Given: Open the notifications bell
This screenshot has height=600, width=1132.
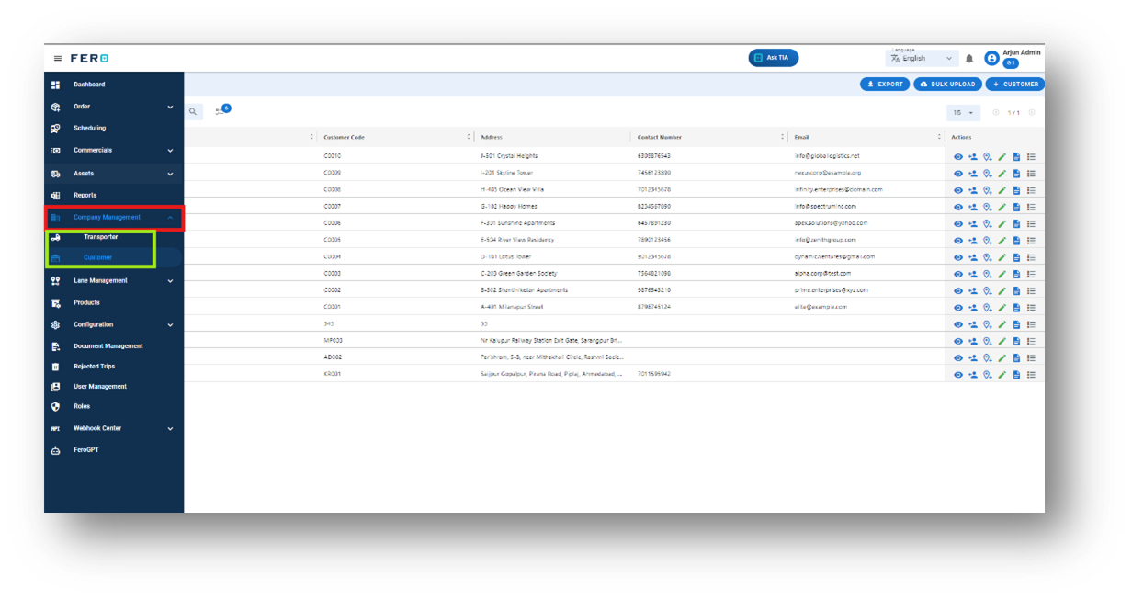Looking at the screenshot, I should [x=968, y=58].
